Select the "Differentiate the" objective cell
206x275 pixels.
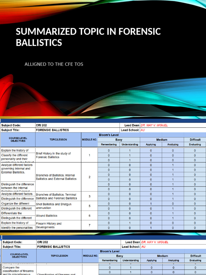(18, 213)
